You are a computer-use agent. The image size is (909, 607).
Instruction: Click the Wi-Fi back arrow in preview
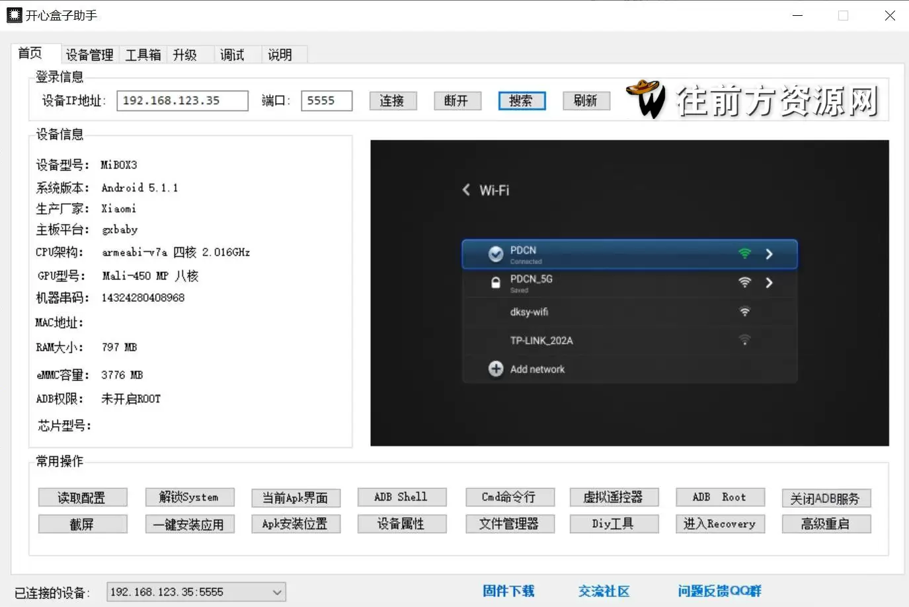[x=466, y=190]
